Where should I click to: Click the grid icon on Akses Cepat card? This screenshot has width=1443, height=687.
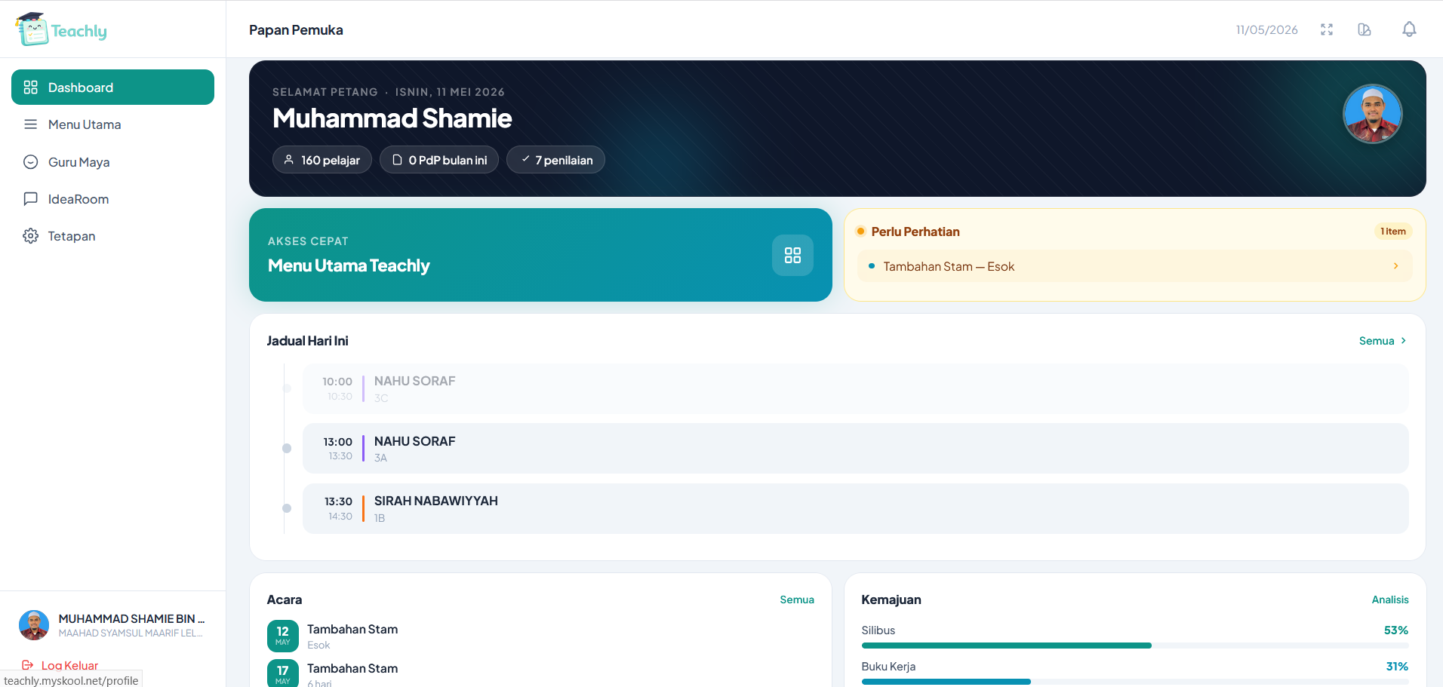(x=792, y=256)
